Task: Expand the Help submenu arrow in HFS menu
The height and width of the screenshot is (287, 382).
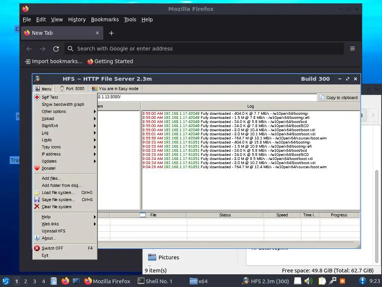Action: point(95,217)
